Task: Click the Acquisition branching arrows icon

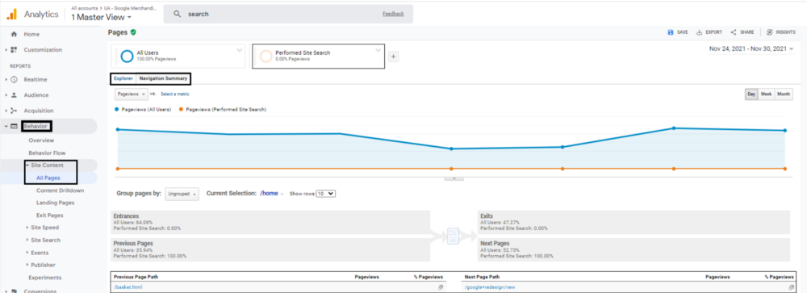Action: [14, 111]
